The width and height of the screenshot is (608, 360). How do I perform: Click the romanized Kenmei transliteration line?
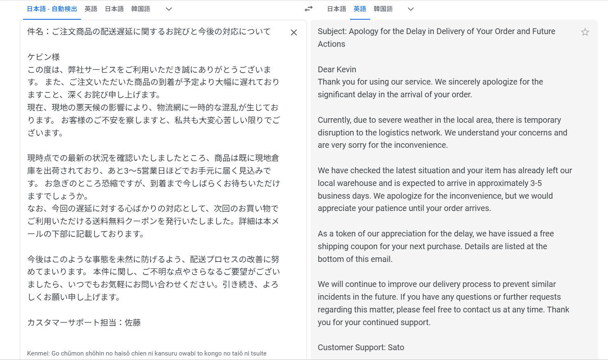pos(147,353)
